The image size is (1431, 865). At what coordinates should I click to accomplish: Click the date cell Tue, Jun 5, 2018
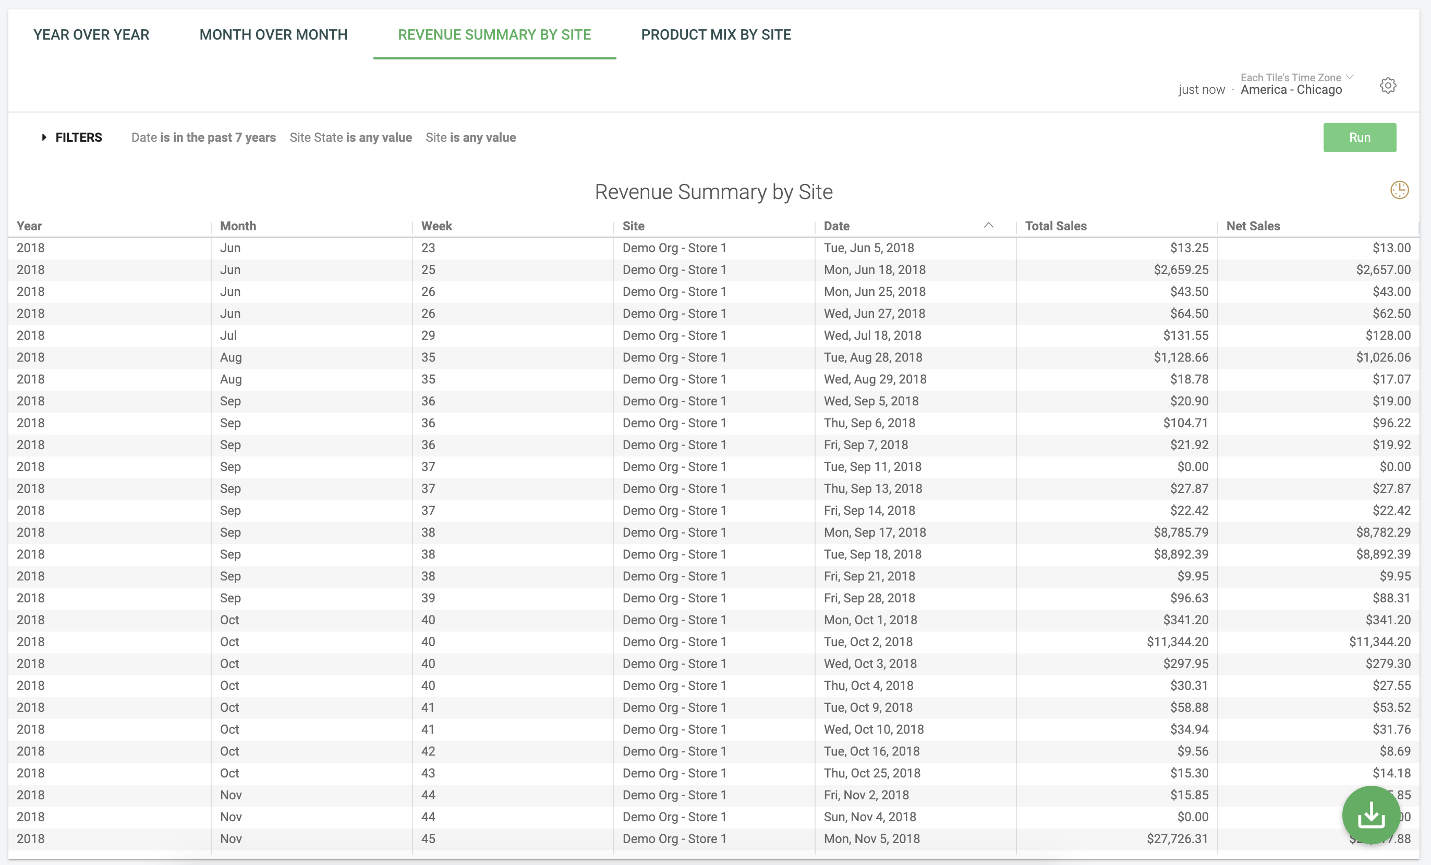(868, 248)
